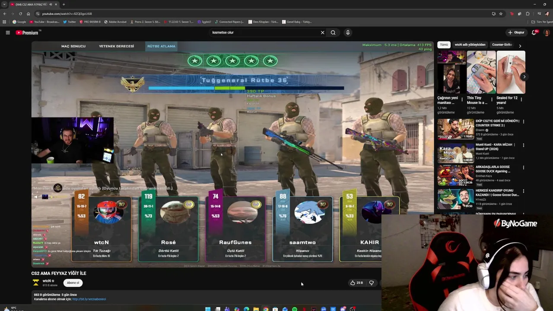The image size is (553, 311).
Task: Open EKİP CS2'YE GERİ Mİ DÖNDÜ thumbnail
Action: point(455,129)
